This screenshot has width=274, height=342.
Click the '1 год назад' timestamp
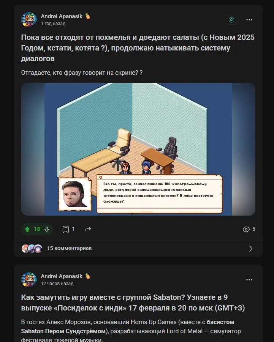[53, 24]
